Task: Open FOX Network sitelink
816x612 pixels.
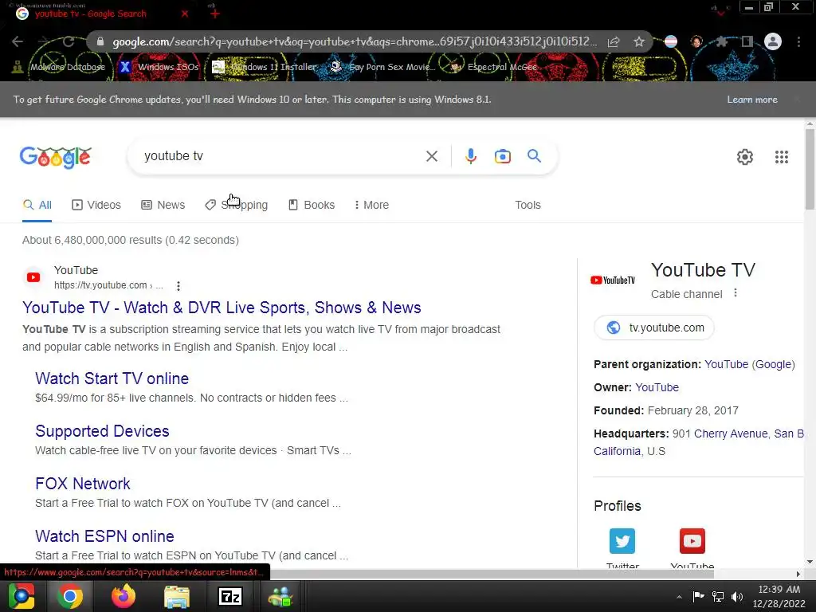Action: coord(83,484)
